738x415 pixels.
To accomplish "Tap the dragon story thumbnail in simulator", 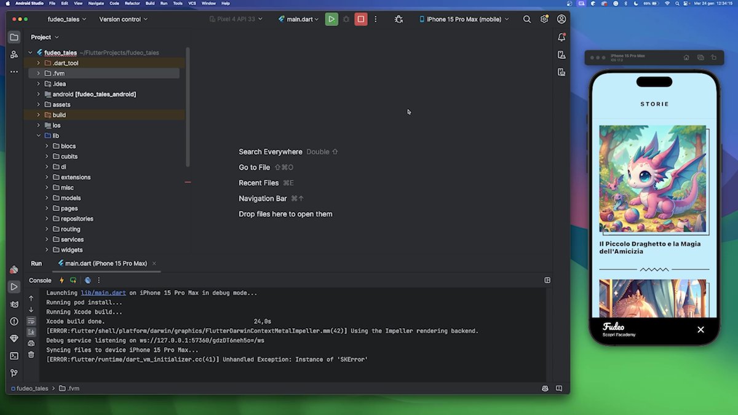I will [653, 179].
